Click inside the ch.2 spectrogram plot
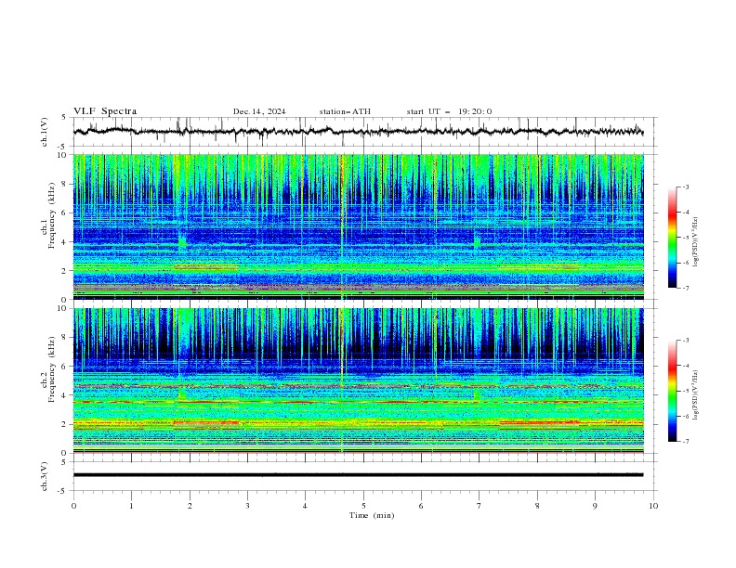This screenshot has height=568, width=736. (359, 381)
